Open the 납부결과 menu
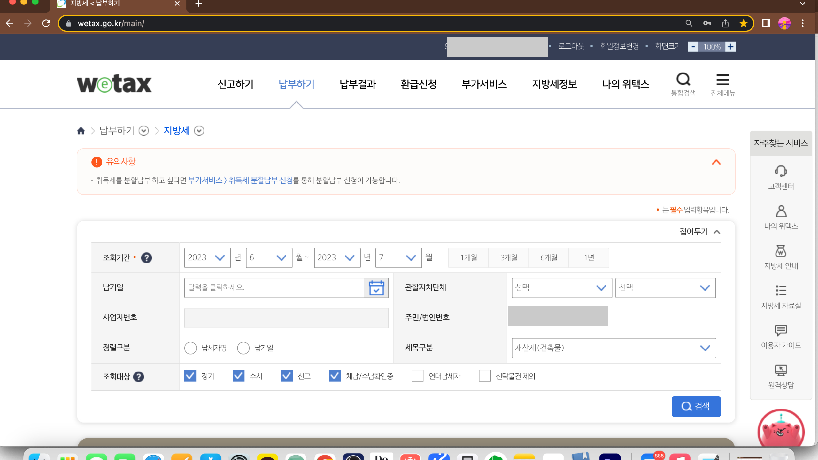 358,84
